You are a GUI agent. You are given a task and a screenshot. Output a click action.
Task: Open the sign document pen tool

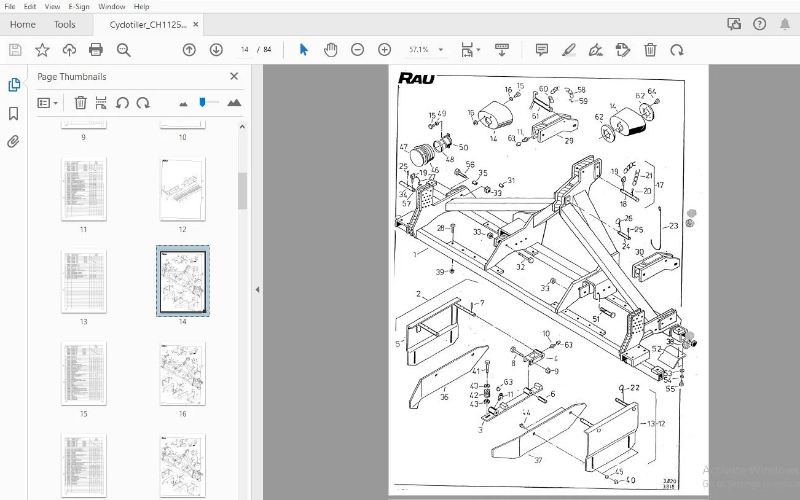click(x=595, y=50)
